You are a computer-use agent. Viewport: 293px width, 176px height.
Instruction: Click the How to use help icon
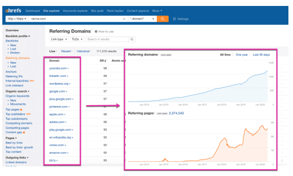point(96,32)
